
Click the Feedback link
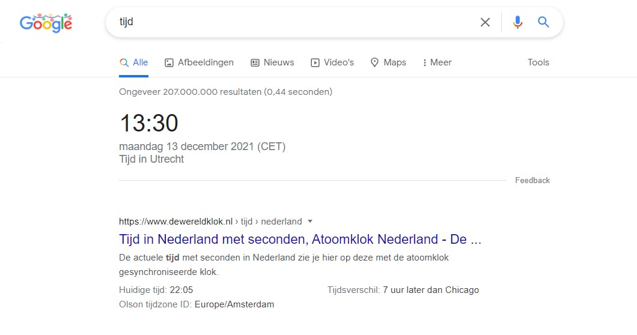[x=532, y=180]
